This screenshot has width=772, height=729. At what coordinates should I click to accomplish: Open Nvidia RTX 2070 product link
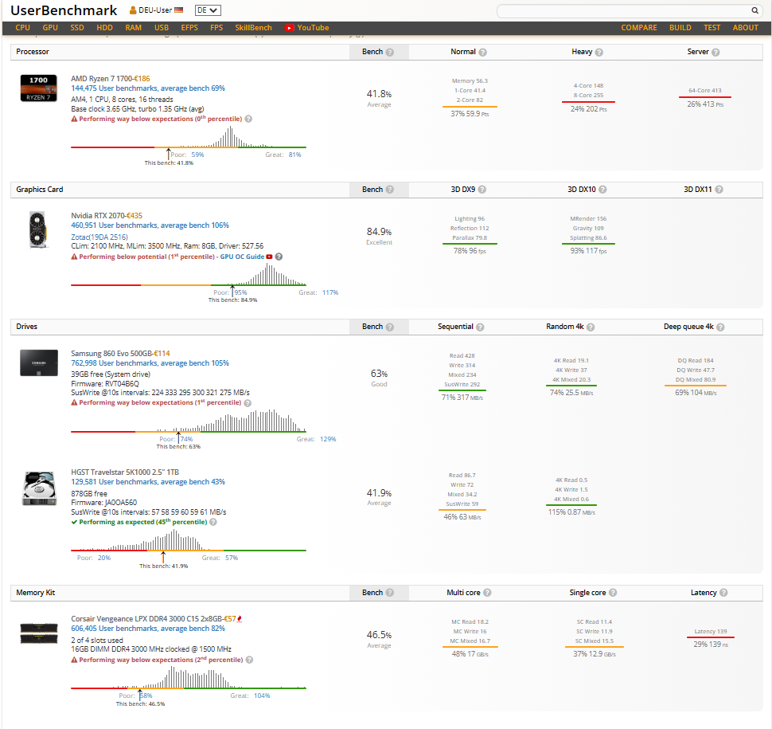(97, 215)
